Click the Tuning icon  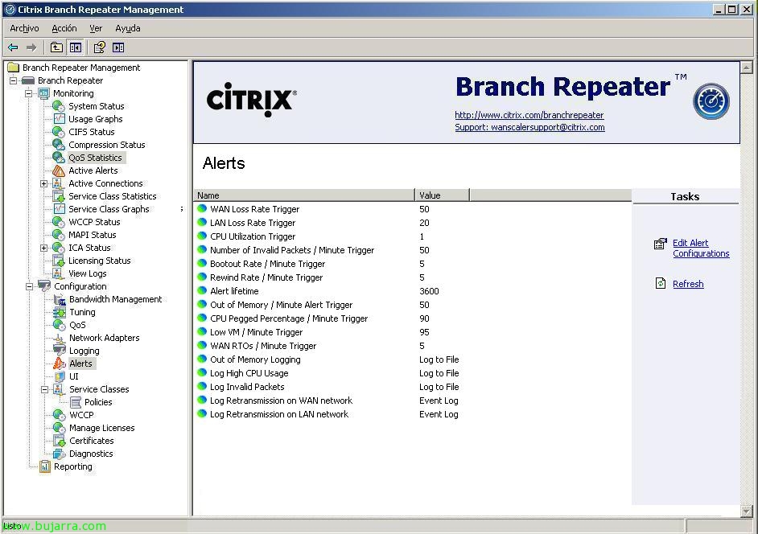(x=59, y=312)
